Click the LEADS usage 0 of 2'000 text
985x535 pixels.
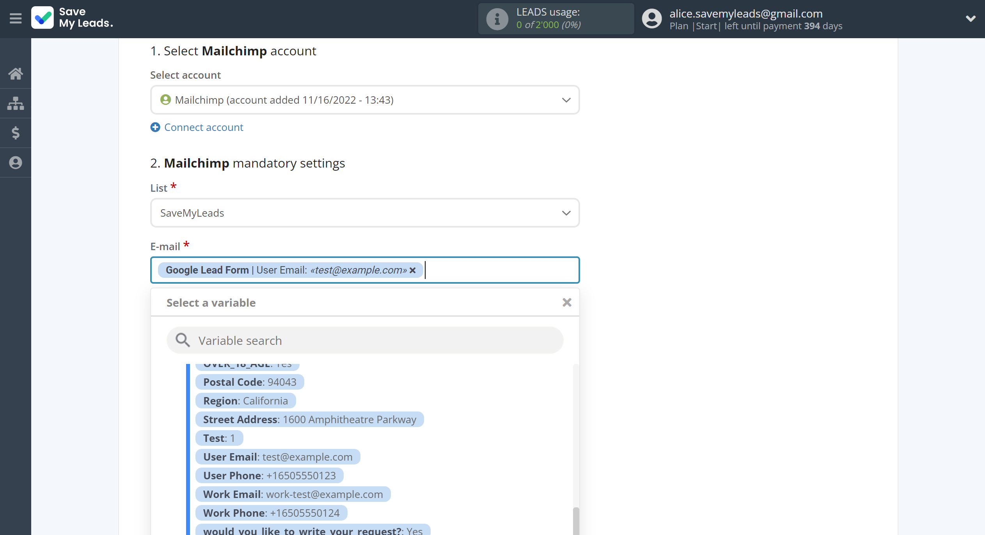click(548, 25)
